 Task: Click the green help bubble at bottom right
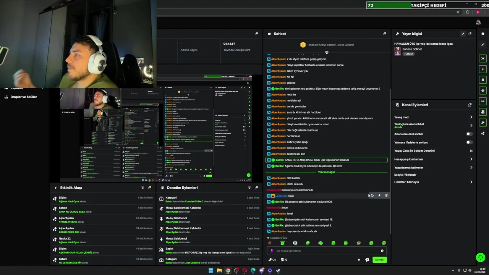tap(480, 257)
